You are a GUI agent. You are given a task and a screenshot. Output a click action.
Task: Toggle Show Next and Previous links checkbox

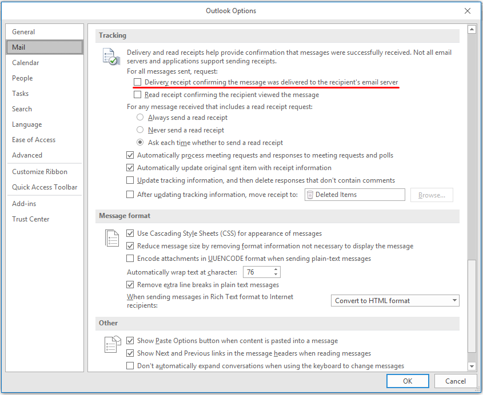click(x=130, y=353)
